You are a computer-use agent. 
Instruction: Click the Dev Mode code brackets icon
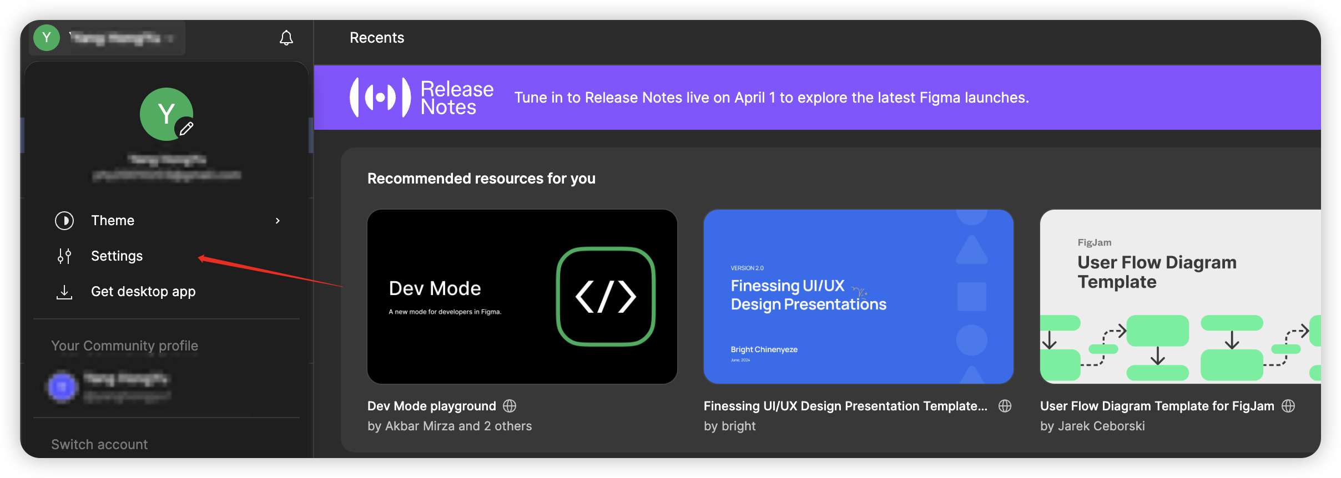point(606,297)
